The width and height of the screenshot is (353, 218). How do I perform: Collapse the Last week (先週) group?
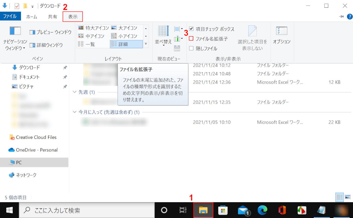(75, 92)
